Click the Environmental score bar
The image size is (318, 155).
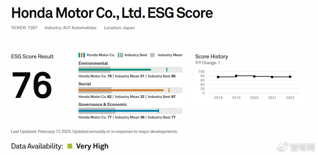(x=130, y=70)
